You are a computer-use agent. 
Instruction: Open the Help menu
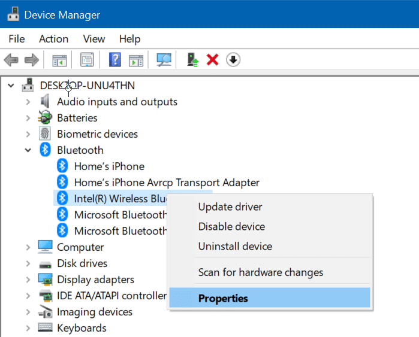[x=129, y=40]
